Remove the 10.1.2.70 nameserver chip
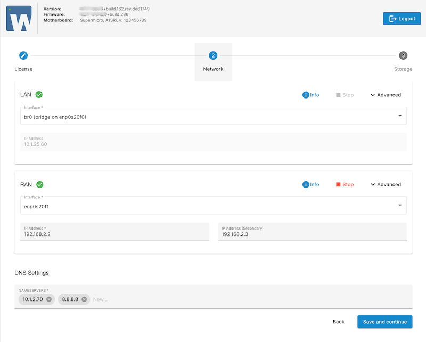Screen dimensions: 426x342 [x=49, y=299]
